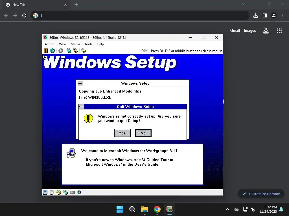Click the floppy disk status bar icon

(x=45, y=192)
